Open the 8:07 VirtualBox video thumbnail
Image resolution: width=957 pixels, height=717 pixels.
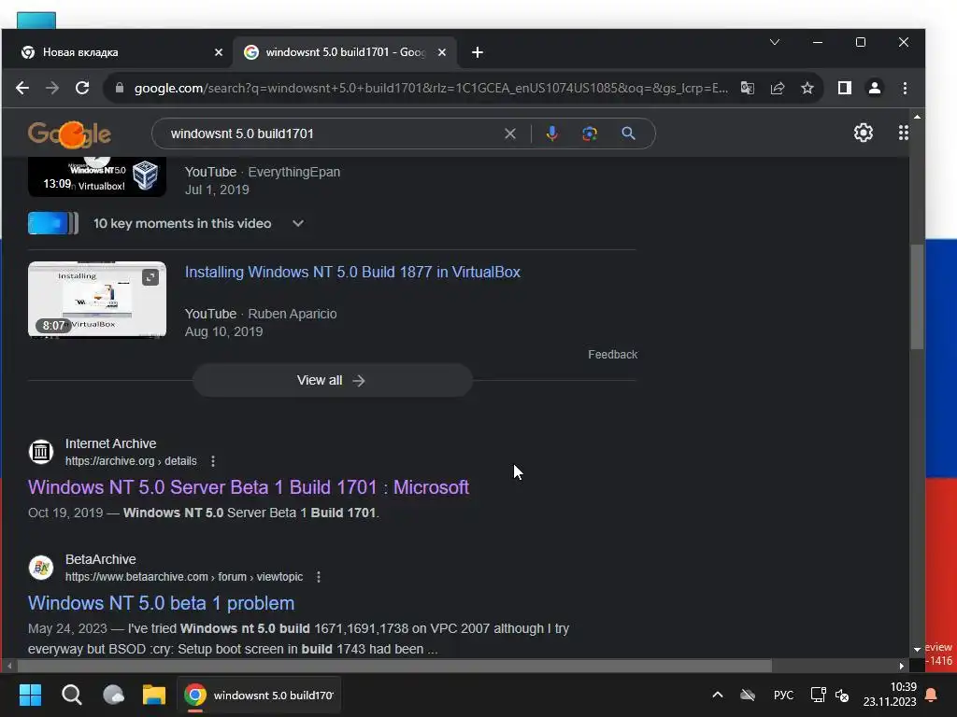[97, 300]
